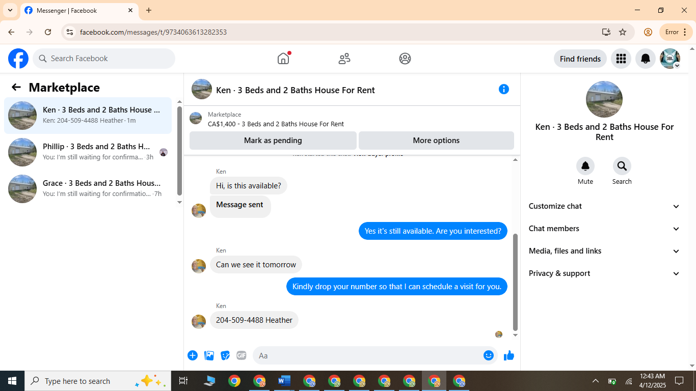Open the Marketplace listing CA$1,400 link

pos(276,124)
